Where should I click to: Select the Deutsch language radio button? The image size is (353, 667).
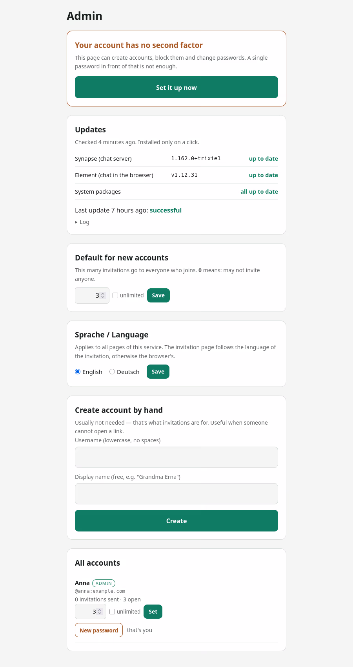pyautogui.click(x=112, y=372)
